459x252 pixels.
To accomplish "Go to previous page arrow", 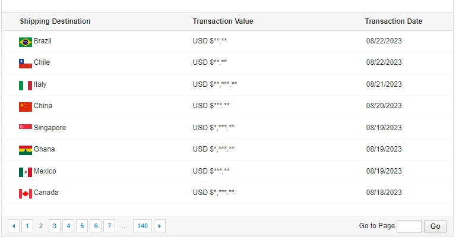I will 14,226.
